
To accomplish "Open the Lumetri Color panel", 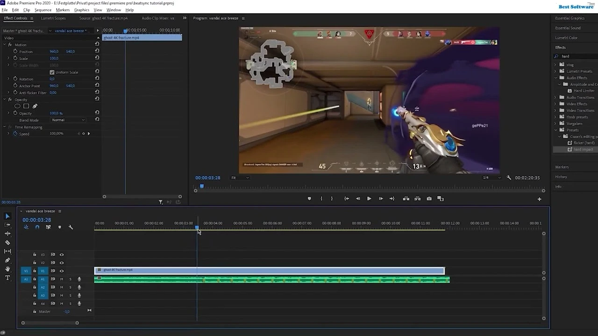I will (566, 38).
